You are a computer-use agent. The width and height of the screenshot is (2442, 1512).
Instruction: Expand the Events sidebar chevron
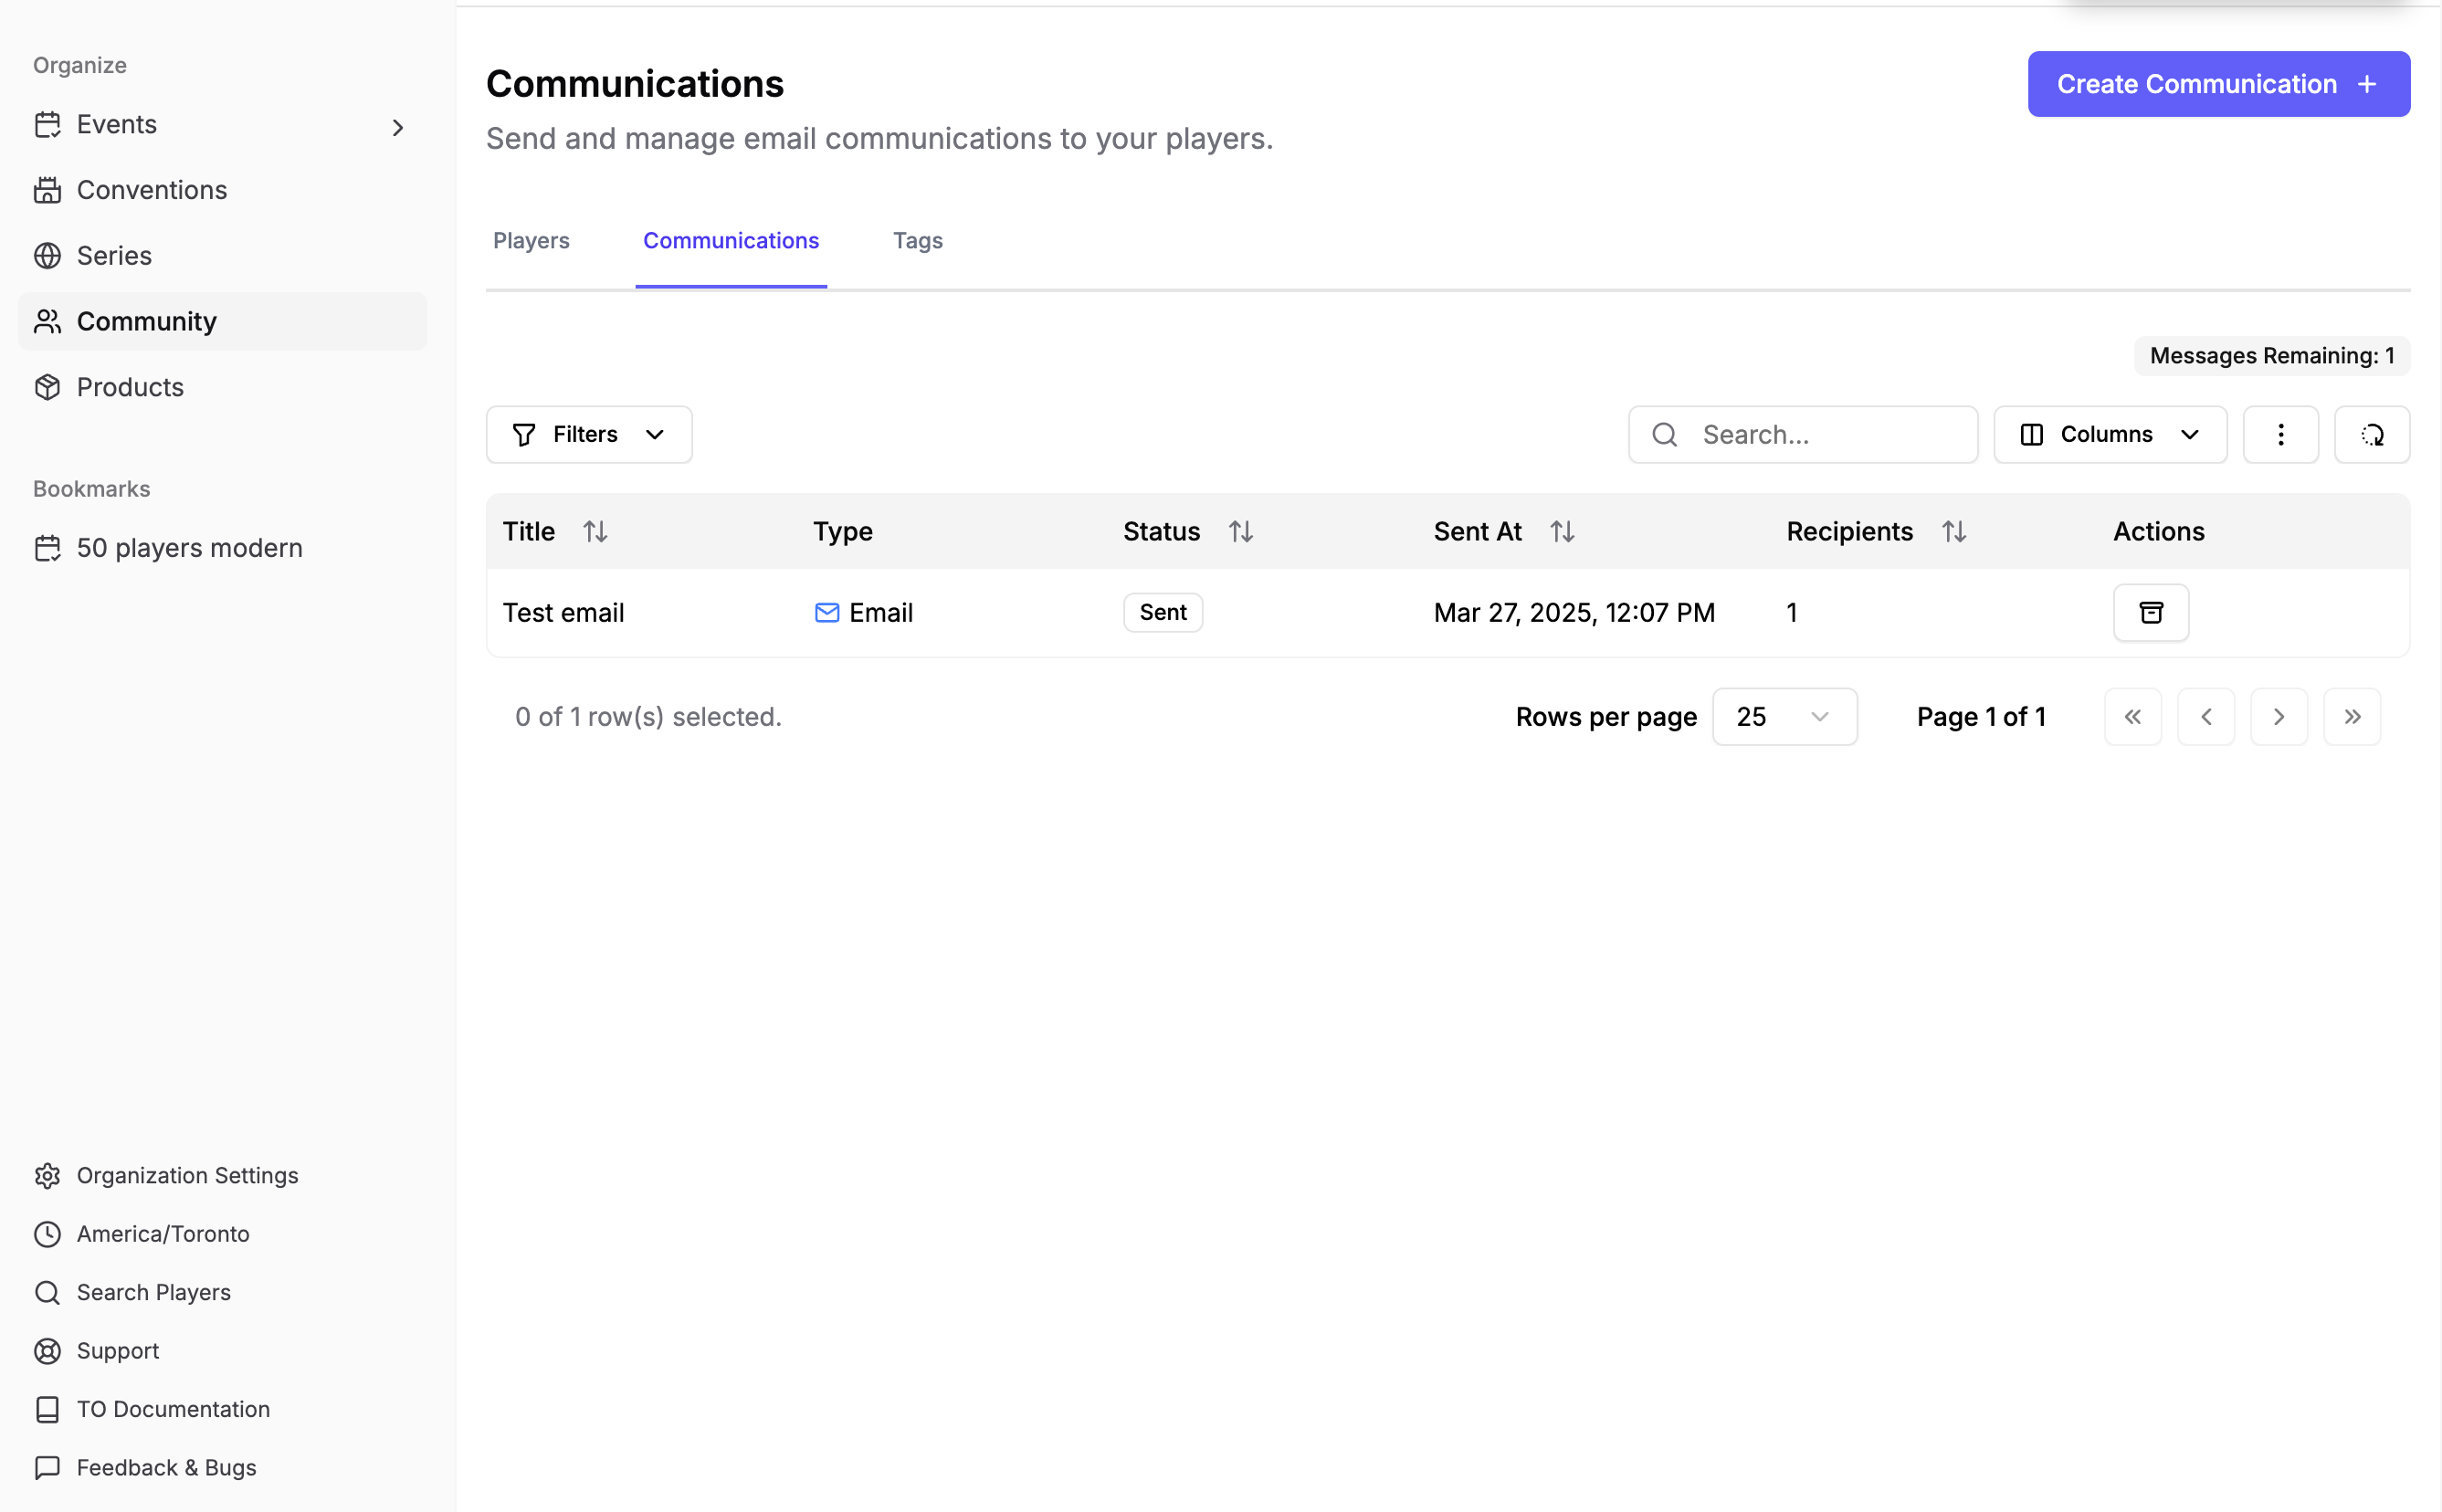click(x=397, y=127)
